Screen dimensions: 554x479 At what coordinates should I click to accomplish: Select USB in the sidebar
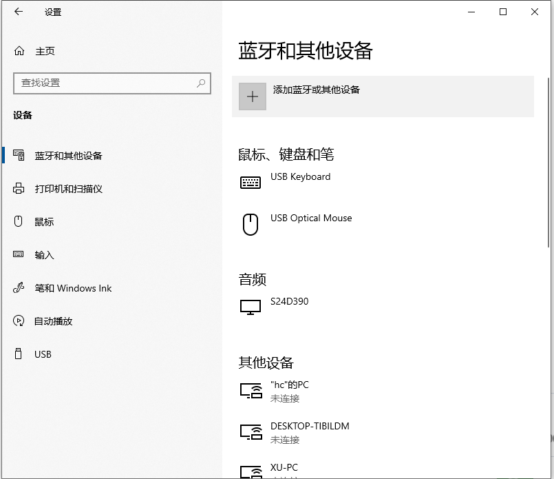(43, 354)
